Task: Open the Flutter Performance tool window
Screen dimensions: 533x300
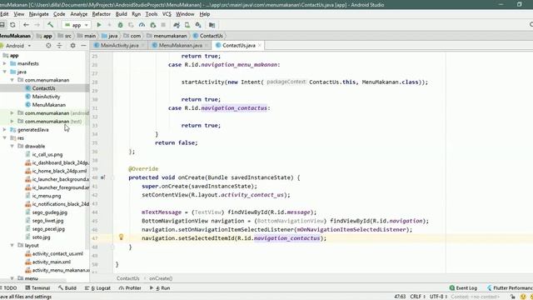Action: point(510,287)
